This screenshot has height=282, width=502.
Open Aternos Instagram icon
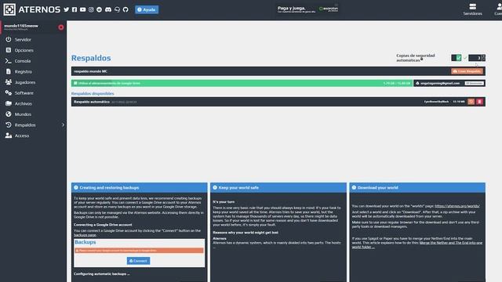91,9
